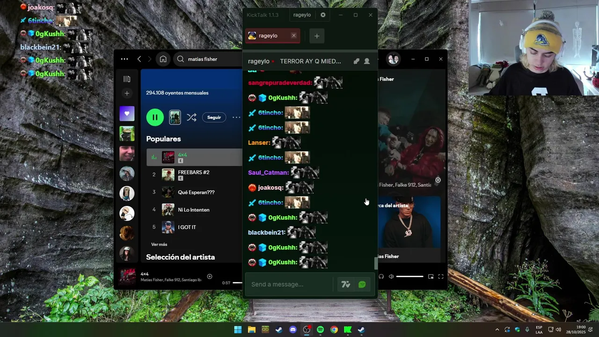599x337 pixels.
Task: Open the artist pick thumbnail beside pause
Action: pyautogui.click(x=175, y=117)
